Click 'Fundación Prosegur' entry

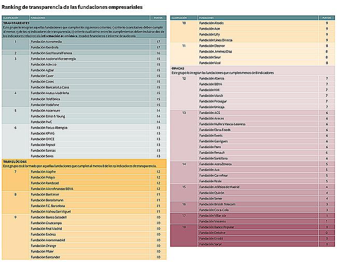tap(213, 101)
